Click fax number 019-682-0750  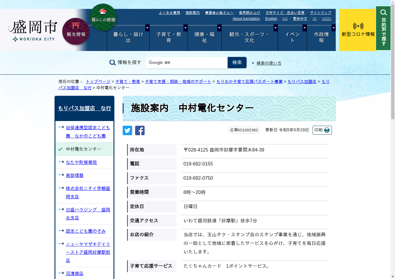tap(198, 178)
